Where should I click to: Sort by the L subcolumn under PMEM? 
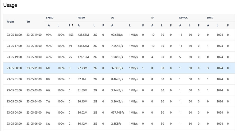[x=94, y=25]
